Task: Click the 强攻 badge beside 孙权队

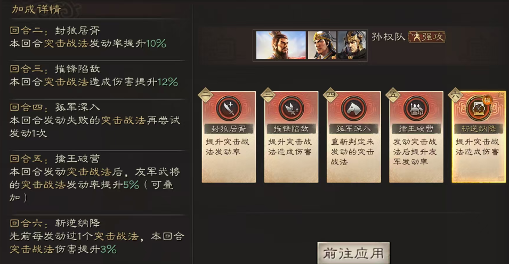Action: coord(426,37)
